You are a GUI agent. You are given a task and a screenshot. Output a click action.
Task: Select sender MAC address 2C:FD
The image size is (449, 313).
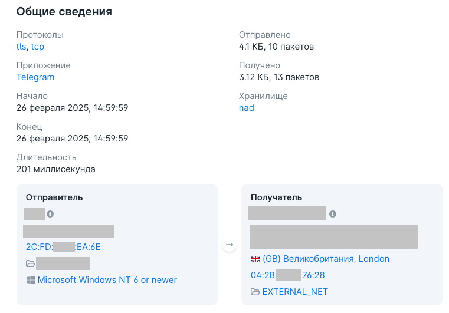(x=63, y=246)
